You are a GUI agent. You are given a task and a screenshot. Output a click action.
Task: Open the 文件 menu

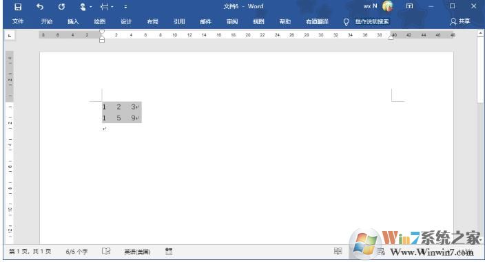pyautogui.click(x=18, y=21)
